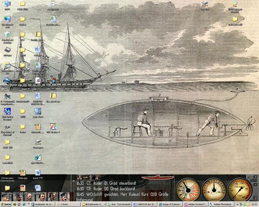Switch to Adobe Acrobat in the taskbar

[195, 205]
